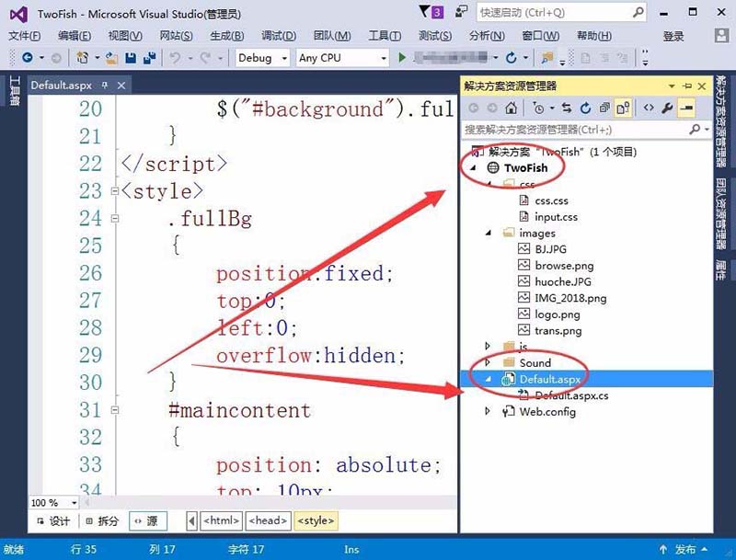736x560 pixels.
Task: Collapse the style block at line 23
Action: pos(114,191)
